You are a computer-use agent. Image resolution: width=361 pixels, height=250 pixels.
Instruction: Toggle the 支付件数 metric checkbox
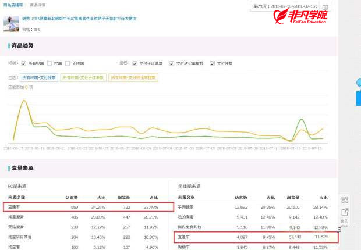pyautogui.click(x=213, y=63)
